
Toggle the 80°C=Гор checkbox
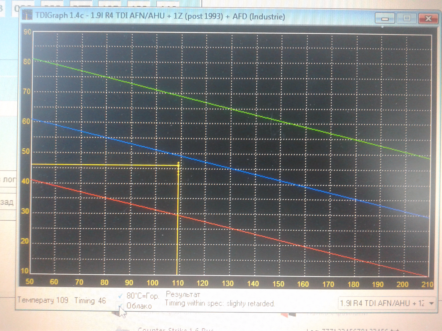pyautogui.click(x=120, y=296)
